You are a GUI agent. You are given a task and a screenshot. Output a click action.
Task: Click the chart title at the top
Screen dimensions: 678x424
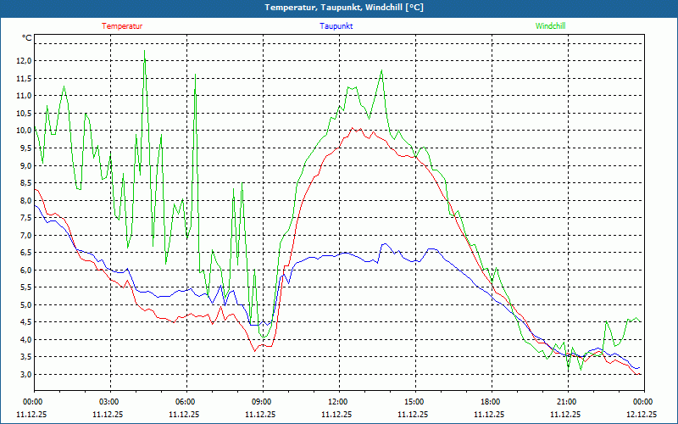(x=339, y=8)
